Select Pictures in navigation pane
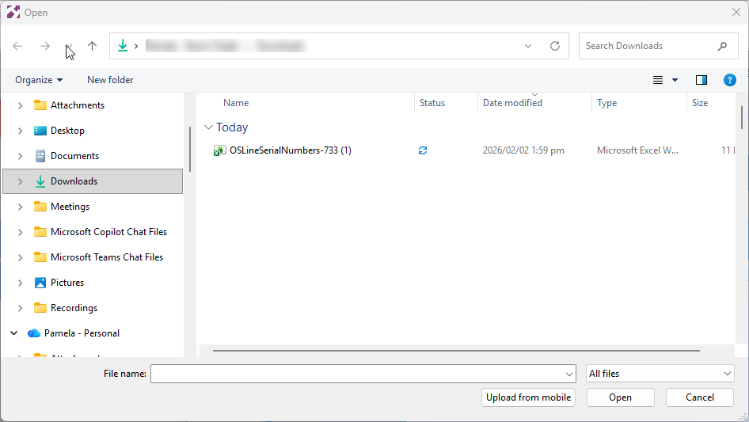Screen dimensions: 749x422 click(67, 283)
